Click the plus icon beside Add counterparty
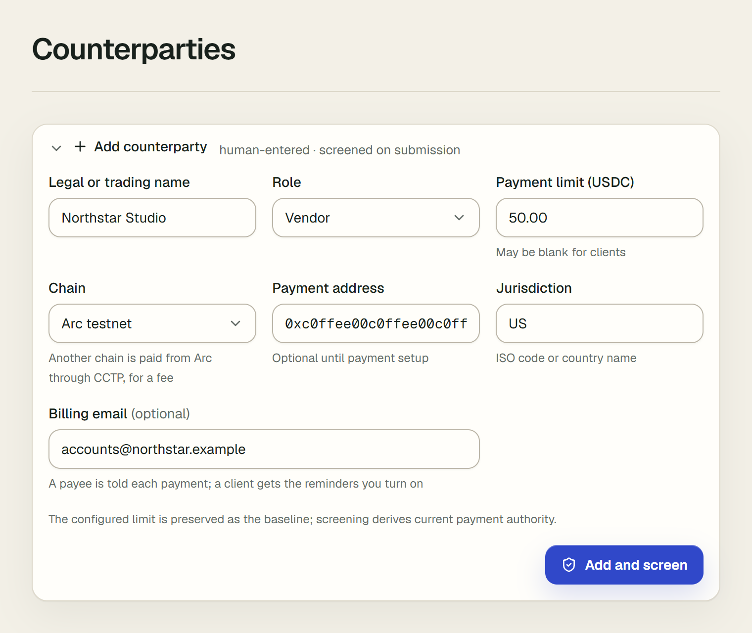 tap(80, 146)
